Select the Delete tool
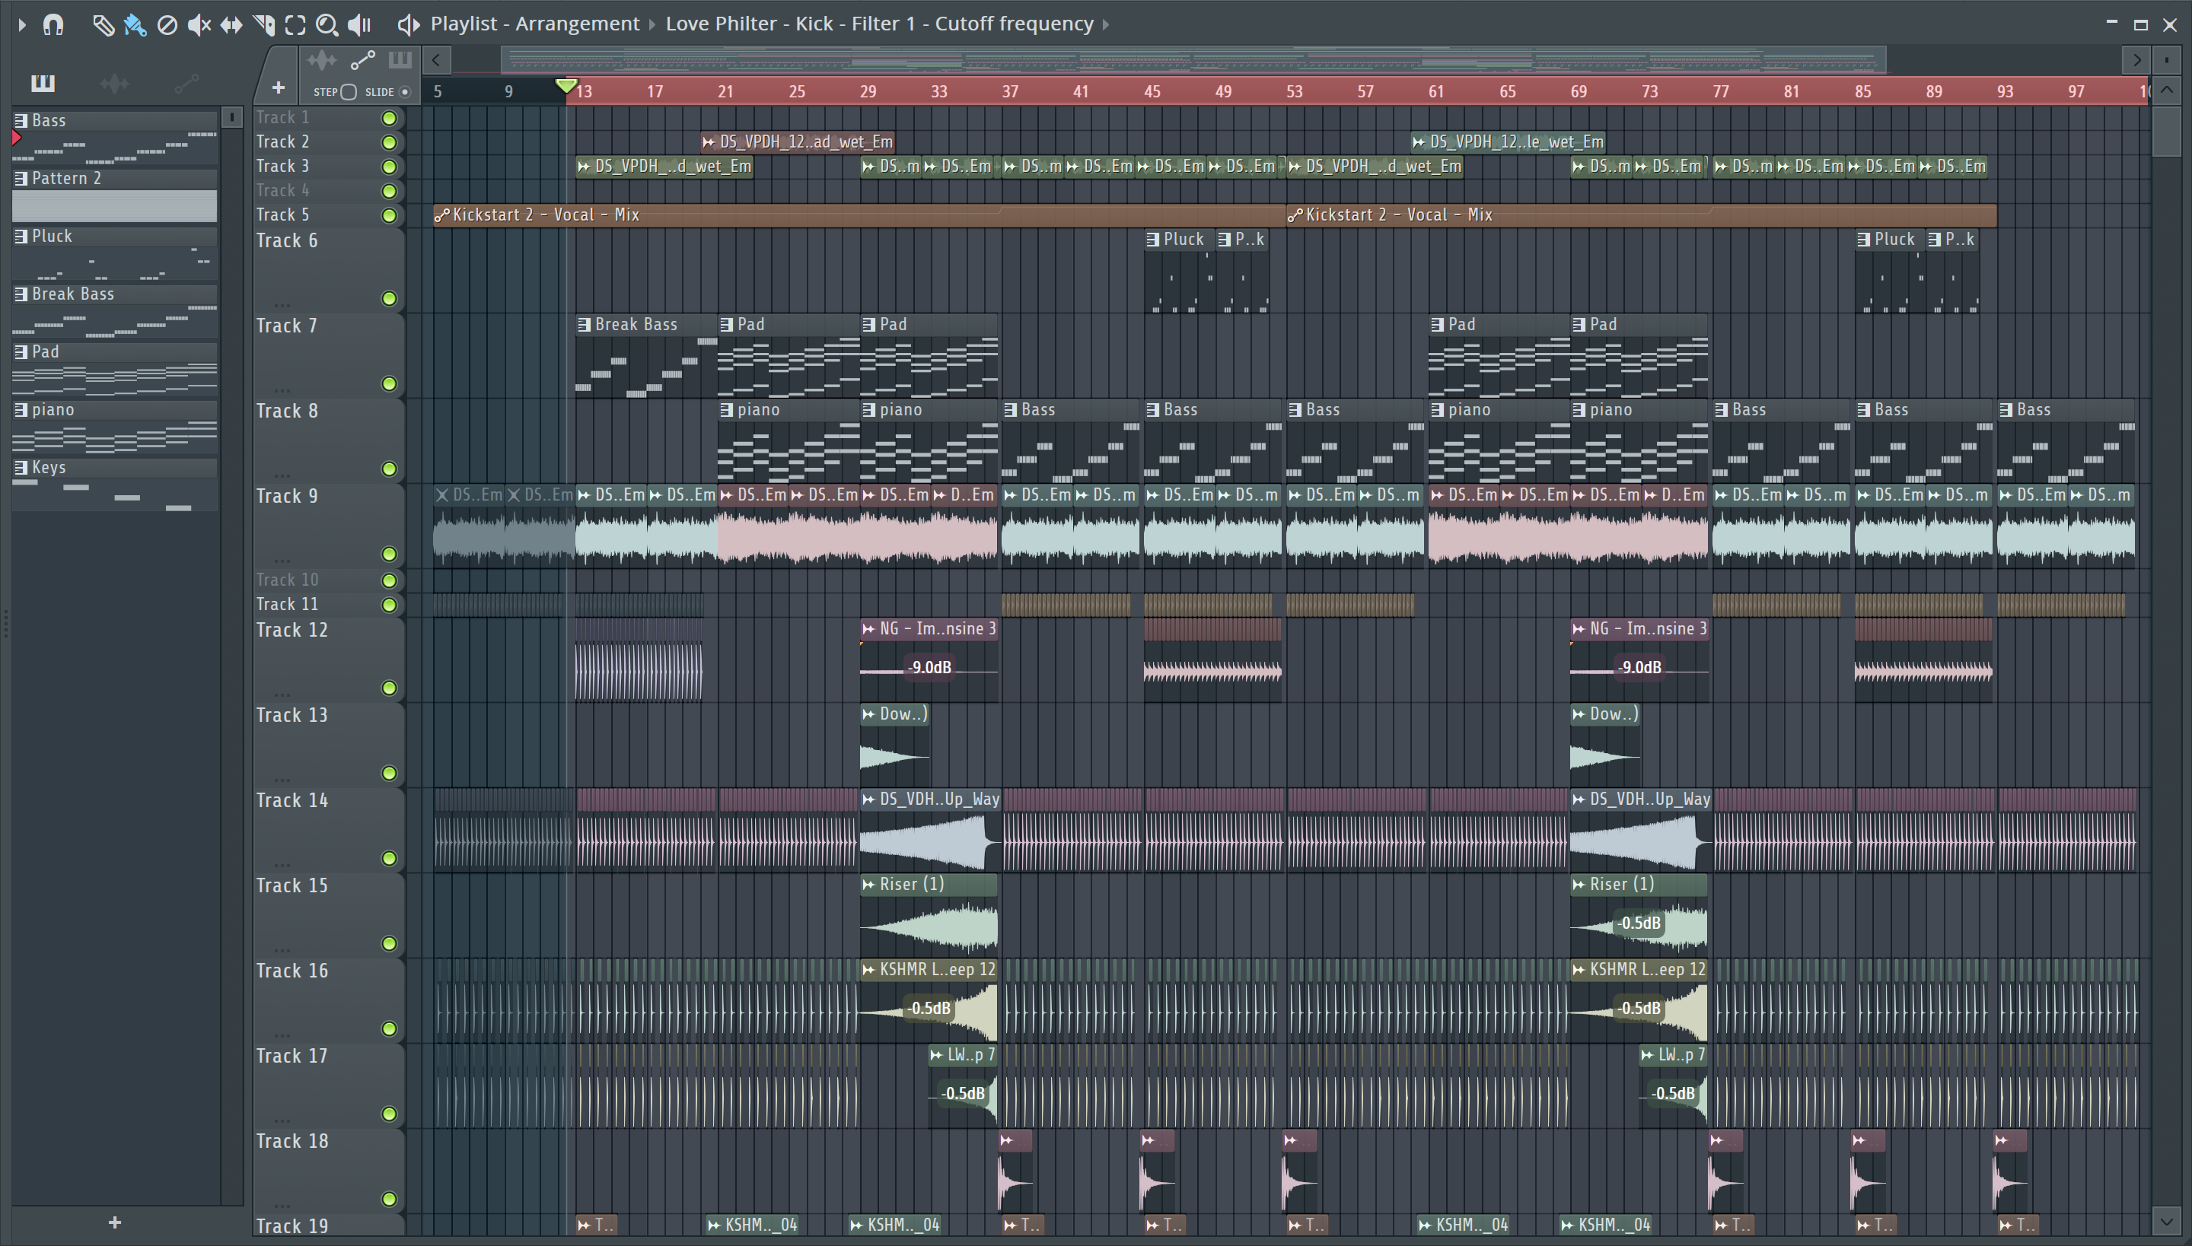Image resolution: width=2192 pixels, height=1246 pixels. click(167, 25)
